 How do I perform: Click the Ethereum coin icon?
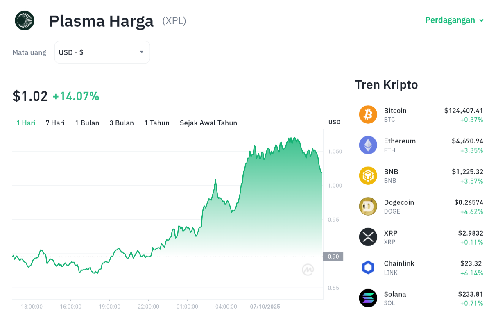coord(368,145)
